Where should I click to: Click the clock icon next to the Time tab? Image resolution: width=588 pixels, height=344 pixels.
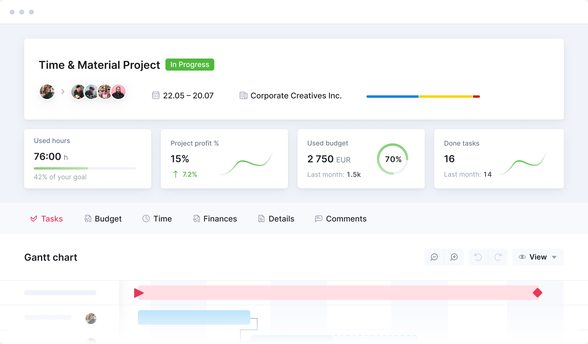(x=146, y=218)
